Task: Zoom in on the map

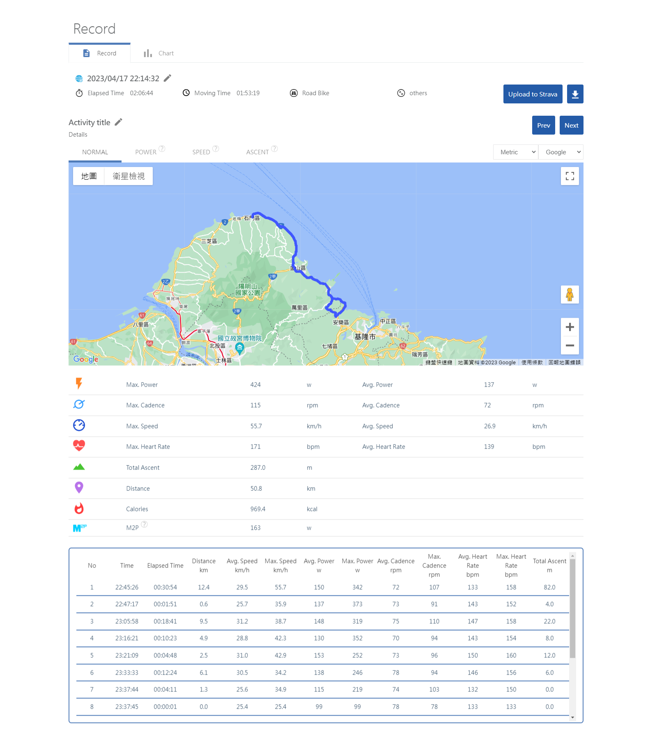Action: (570, 327)
